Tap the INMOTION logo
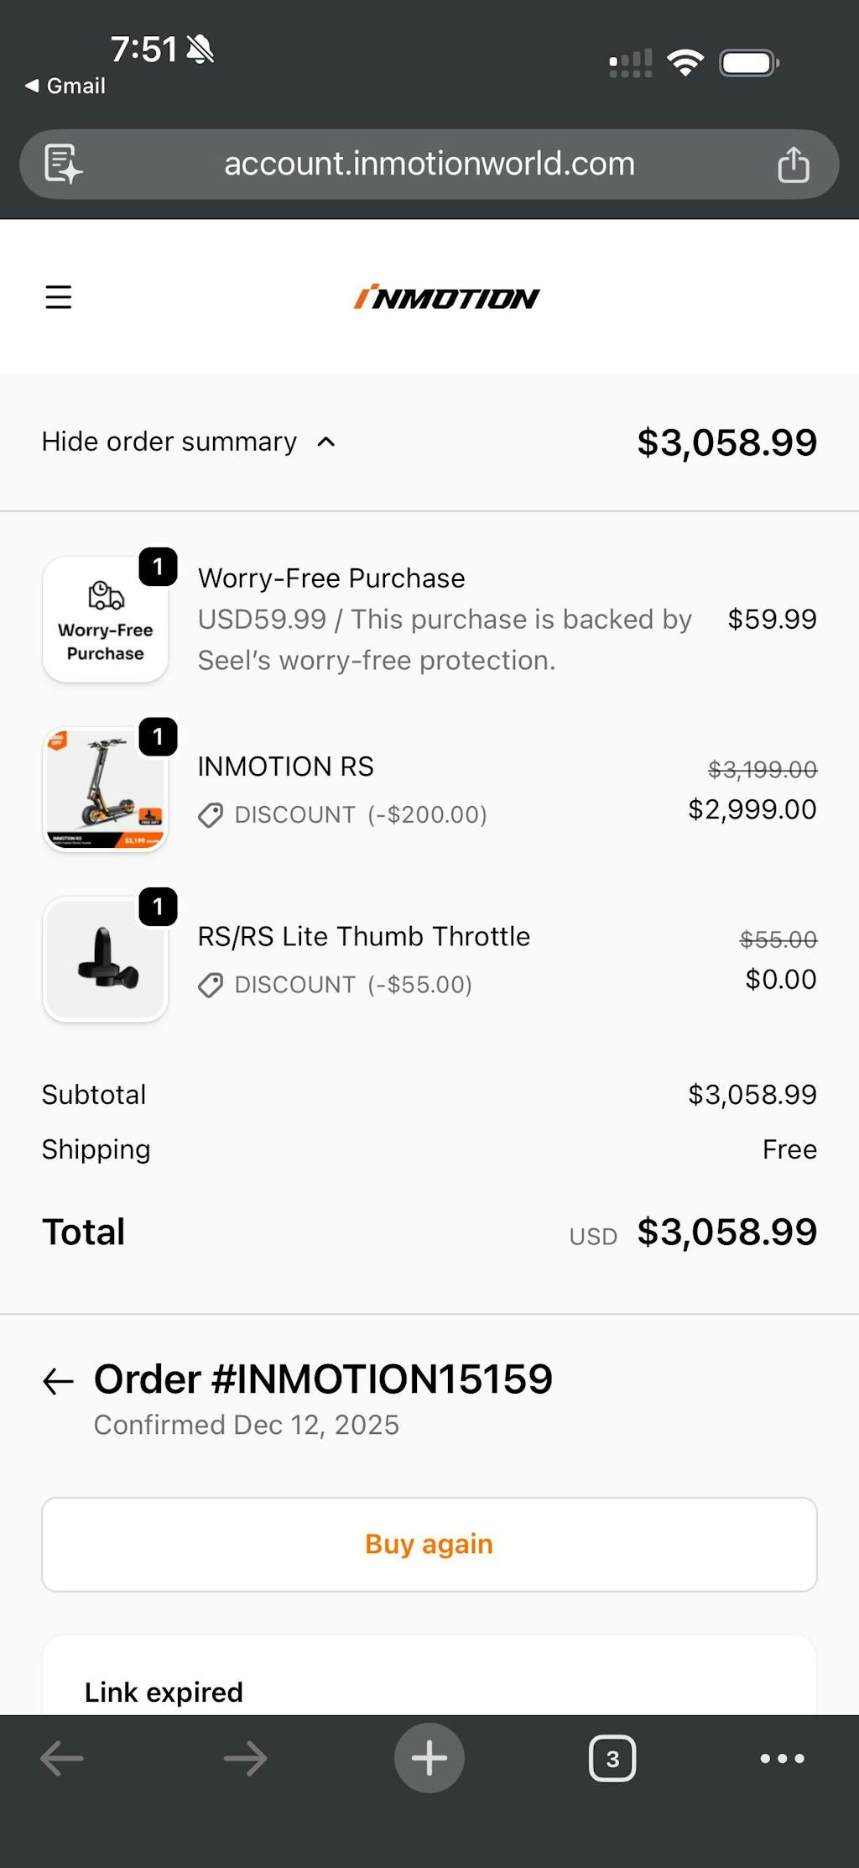 (x=446, y=297)
